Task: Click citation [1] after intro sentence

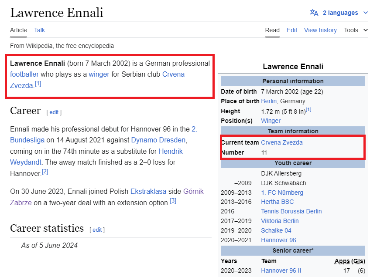Action: pyautogui.click(x=38, y=84)
